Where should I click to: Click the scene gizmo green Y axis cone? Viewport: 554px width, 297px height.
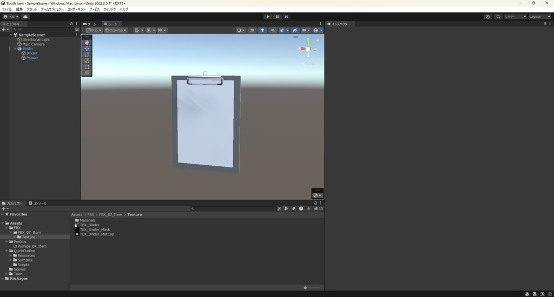308,43
